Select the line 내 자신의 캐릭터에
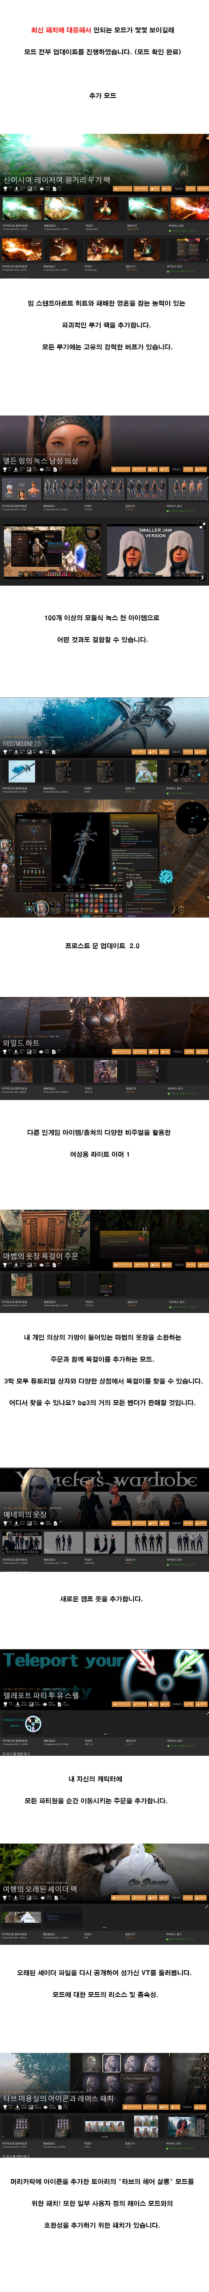The width and height of the screenshot is (209, 2292). point(96,1779)
